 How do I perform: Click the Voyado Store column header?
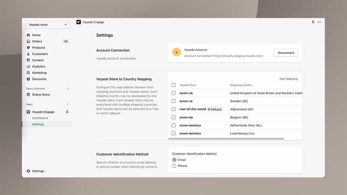[188, 85]
